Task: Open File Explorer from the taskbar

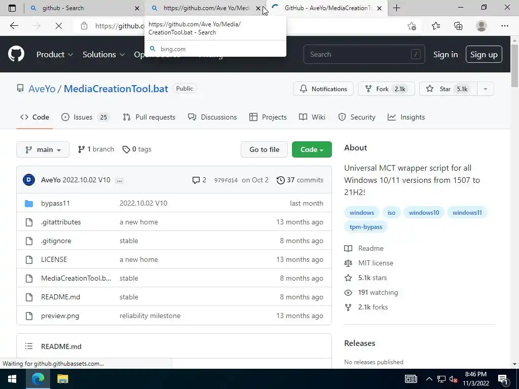Action: pyautogui.click(x=62, y=379)
